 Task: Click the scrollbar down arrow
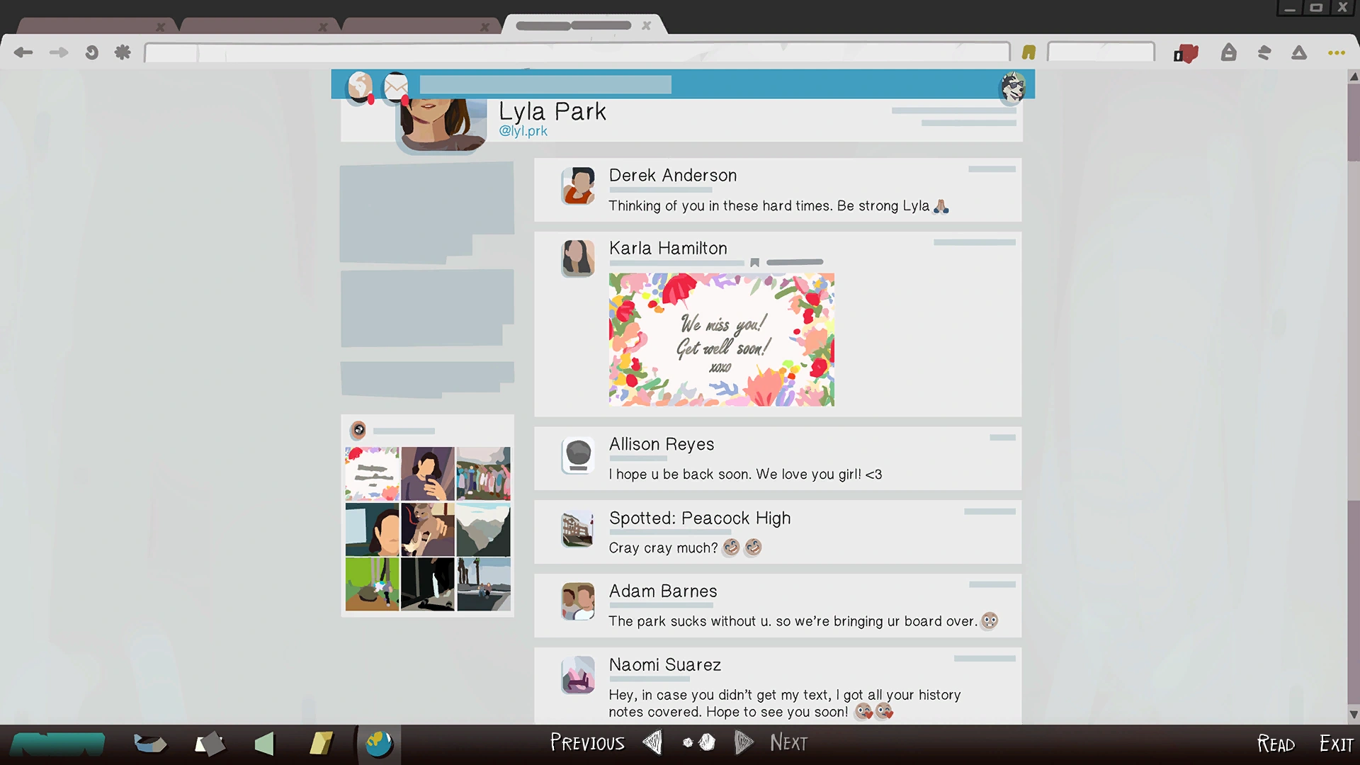coord(1354,715)
